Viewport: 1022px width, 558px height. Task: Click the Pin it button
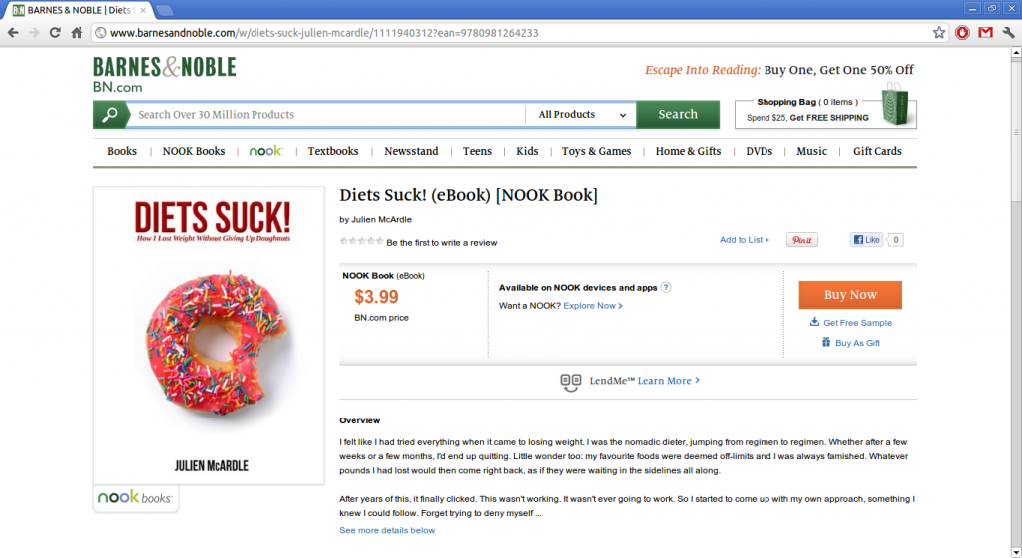(x=801, y=240)
